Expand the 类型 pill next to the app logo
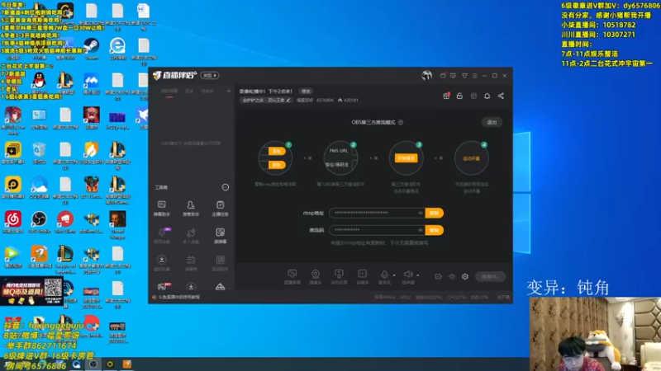 210,75
